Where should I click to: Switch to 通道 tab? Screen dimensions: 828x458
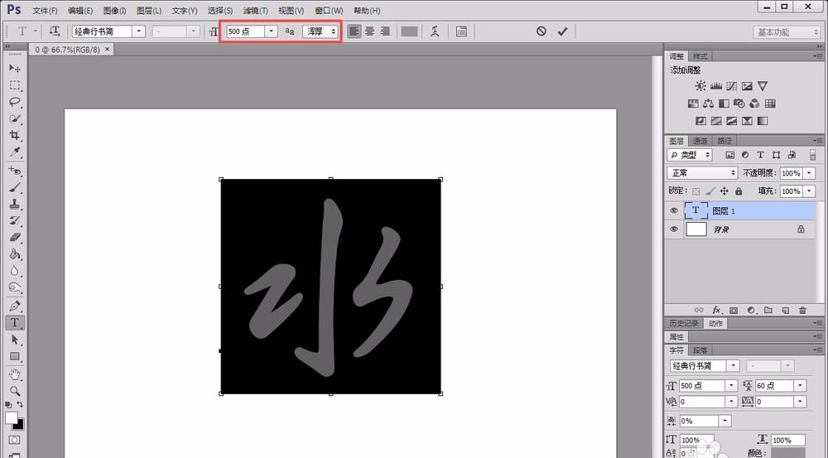700,141
